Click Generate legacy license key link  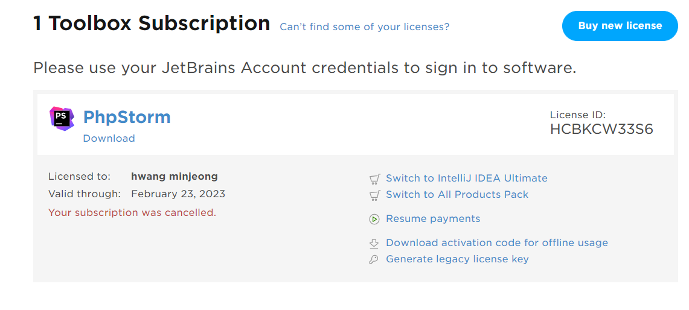458,259
